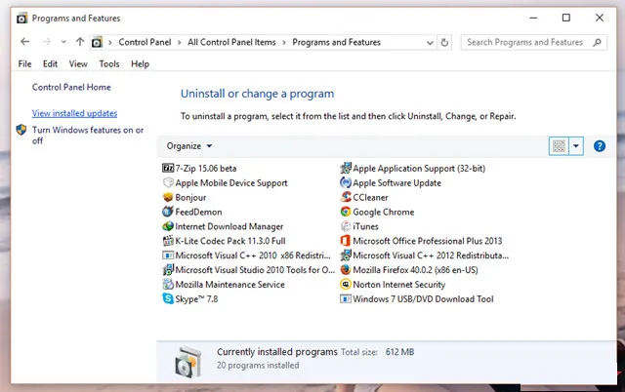Click the Internet Download Manager icon
625x392 pixels.
[168, 226]
